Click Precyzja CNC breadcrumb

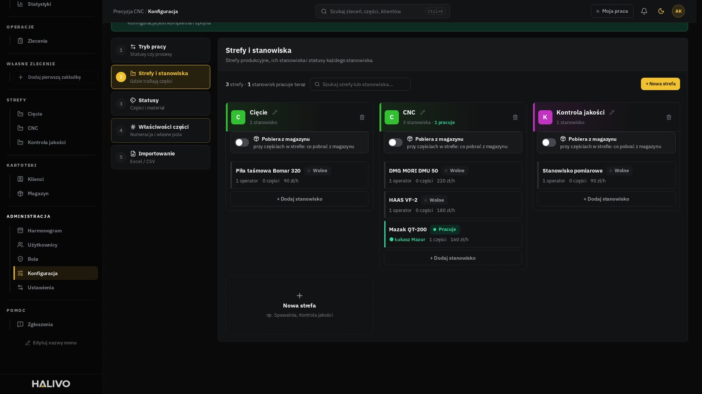point(129,11)
